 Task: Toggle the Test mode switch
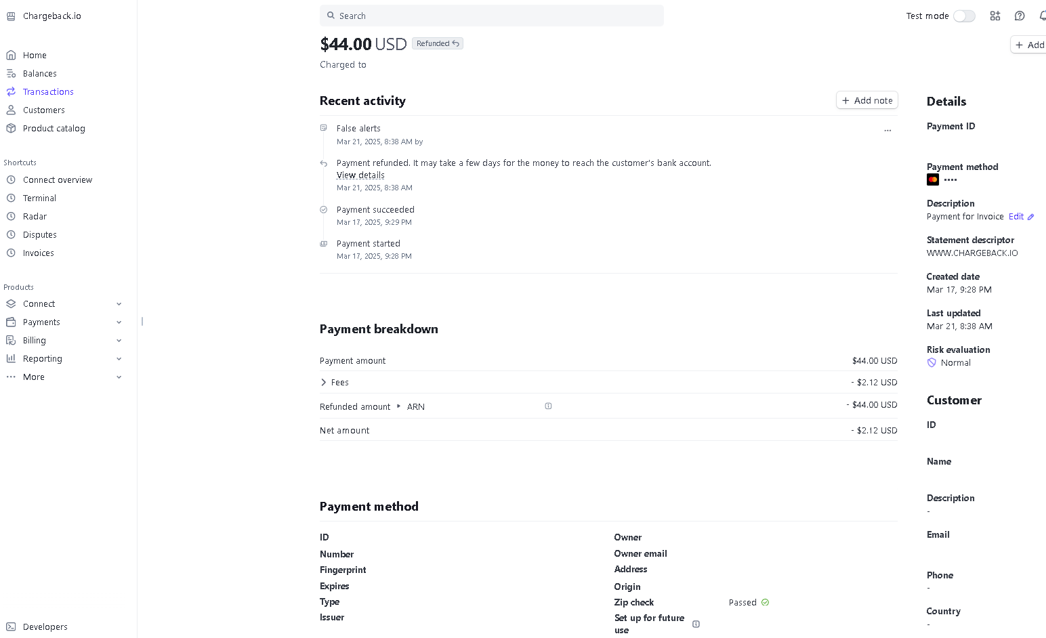tap(964, 16)
